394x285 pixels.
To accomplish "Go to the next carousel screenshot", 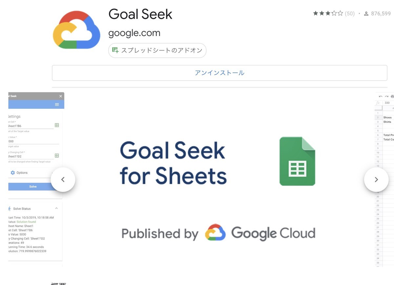I will (x=376, y=180).
